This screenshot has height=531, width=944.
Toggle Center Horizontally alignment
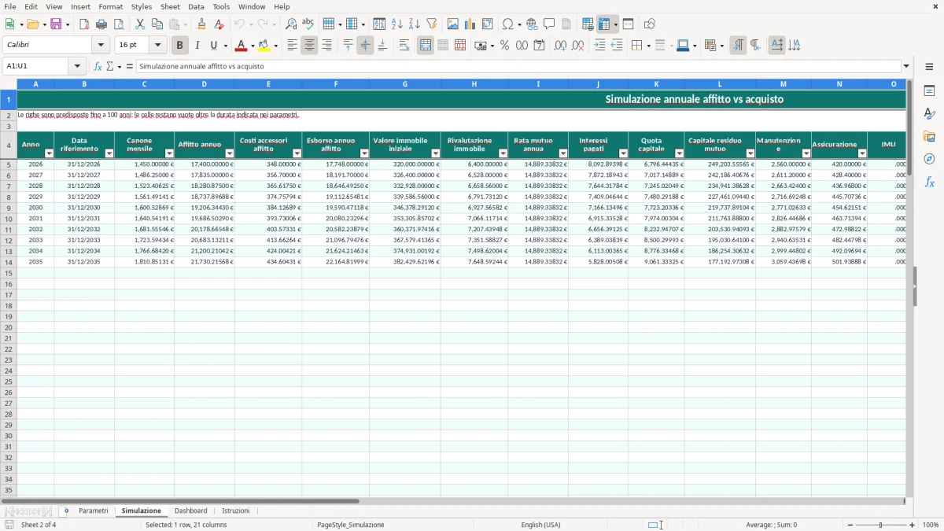[309, 46]
